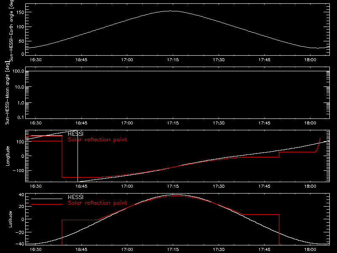
Task: Click the 50 tick on Earth angle plot
Action: [x=21, y=41]
